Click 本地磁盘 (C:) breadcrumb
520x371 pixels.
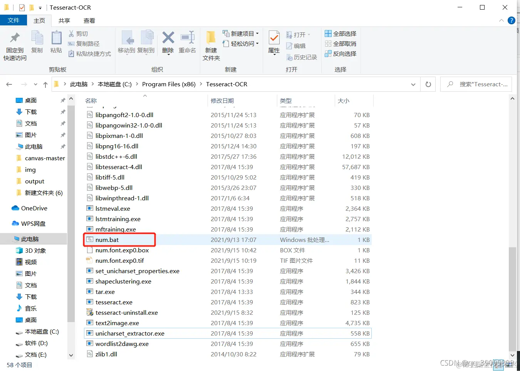pos(115,84)
